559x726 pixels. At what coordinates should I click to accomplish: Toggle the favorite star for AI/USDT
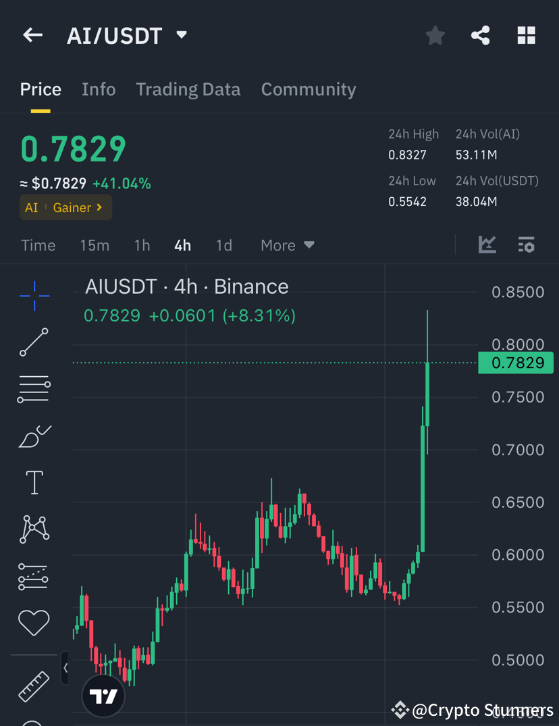(x=435, y=35)
